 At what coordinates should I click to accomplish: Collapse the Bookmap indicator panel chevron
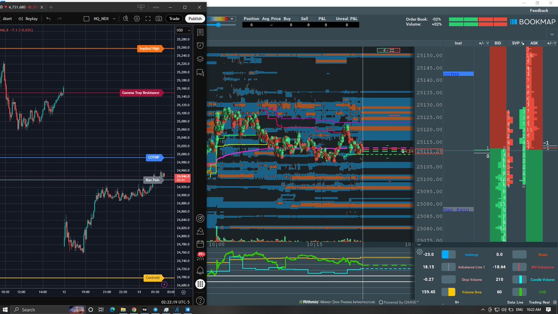tap(419, 244)
